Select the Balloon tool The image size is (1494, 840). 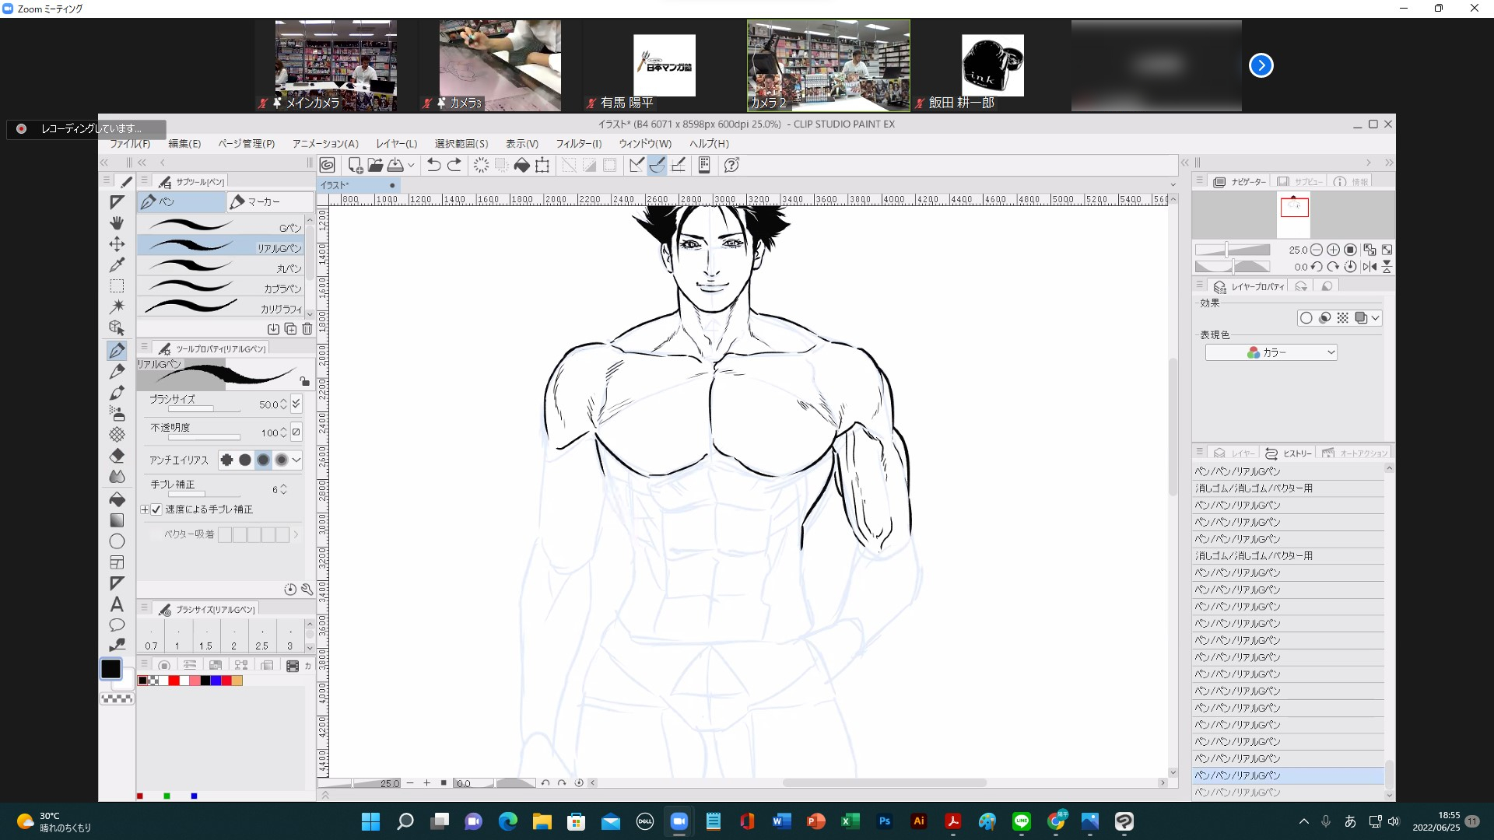[117, 625]
